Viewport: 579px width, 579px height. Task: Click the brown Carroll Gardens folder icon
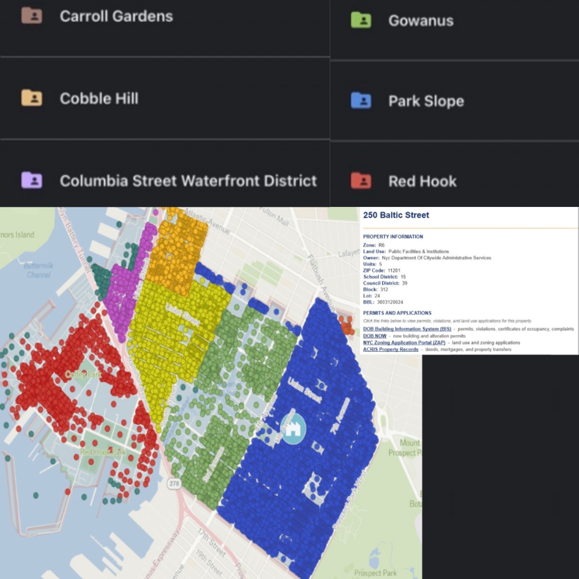pyautogui.click(x=32, y=16)
